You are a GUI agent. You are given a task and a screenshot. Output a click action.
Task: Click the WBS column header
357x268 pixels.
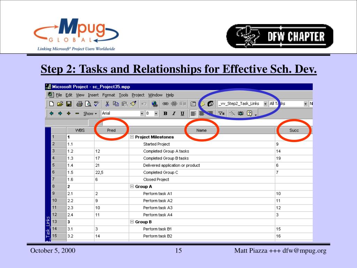pos(80,131)
